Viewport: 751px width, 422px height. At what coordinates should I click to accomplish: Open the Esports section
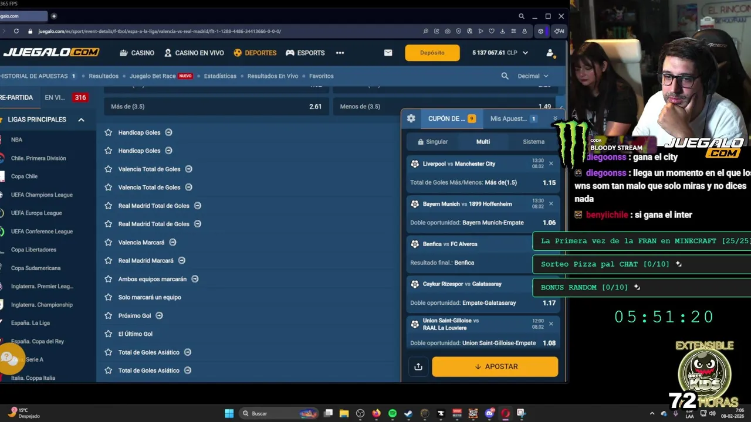tap(305, 53)
